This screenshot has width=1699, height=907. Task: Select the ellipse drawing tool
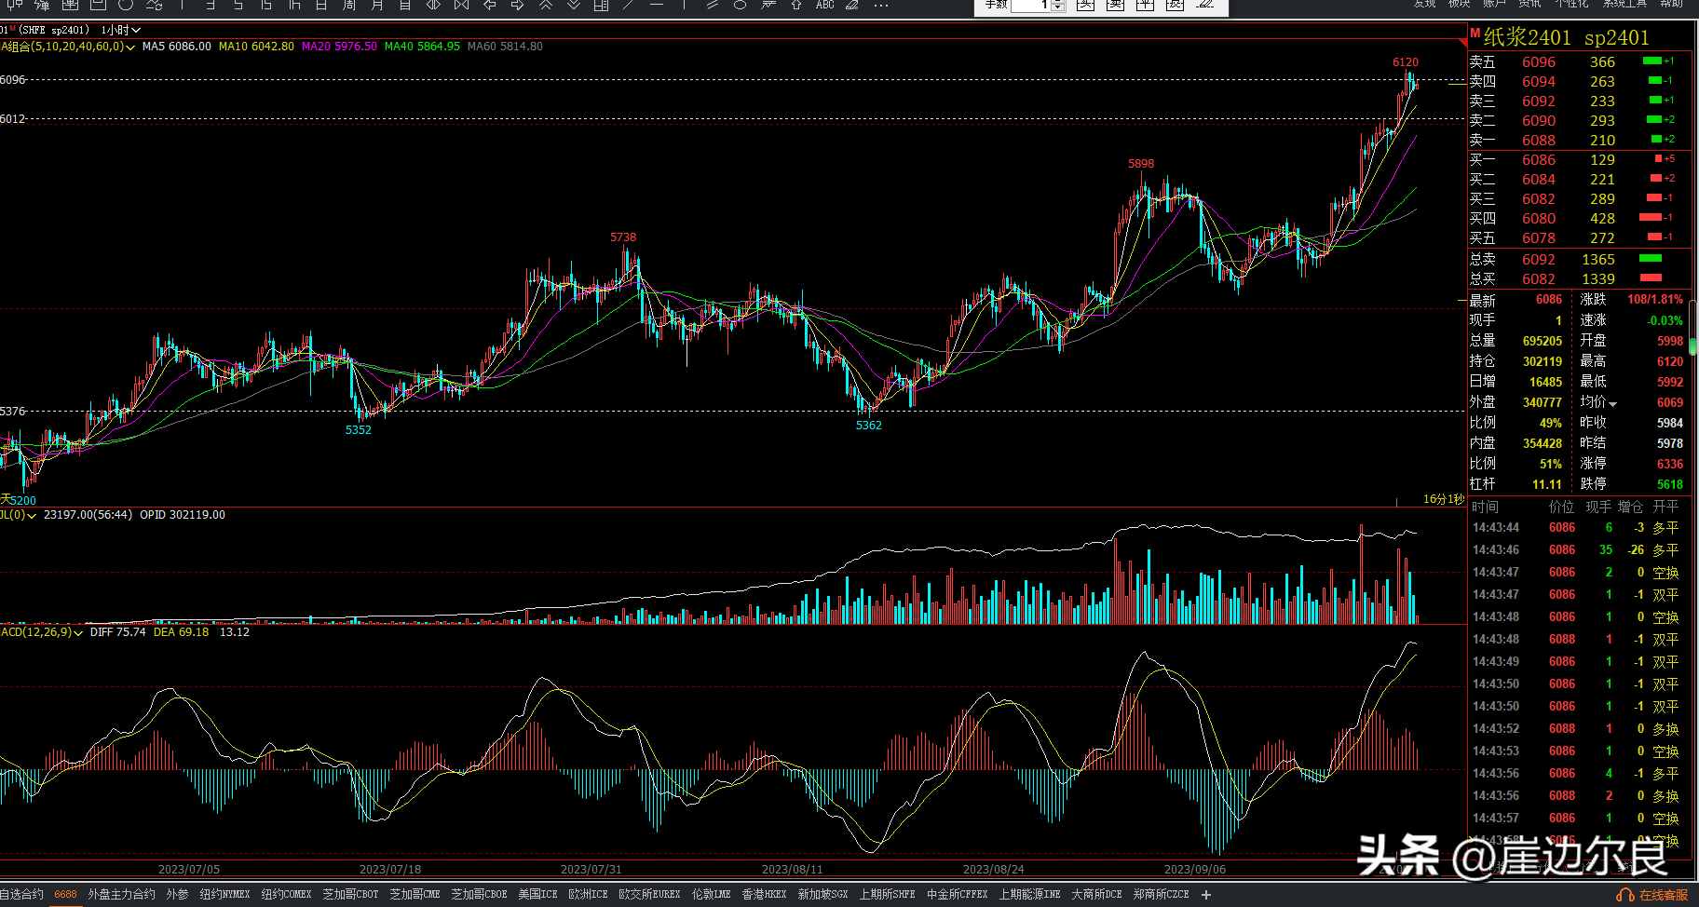[x=741, y=5]
